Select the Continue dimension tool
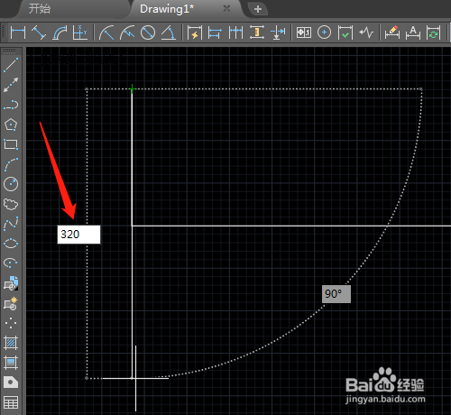The image size is (451, 415). coord(235,32)
